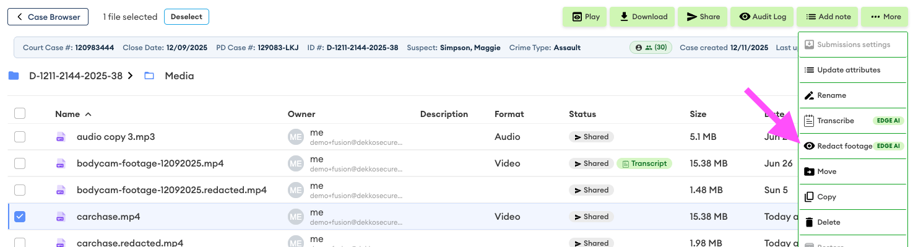Click the ME owner avatar for audio copy 3.mp3

point(296,137)
